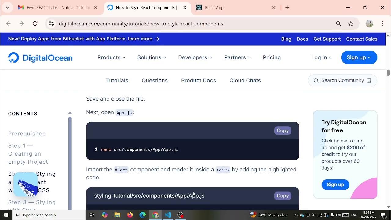
Task: Go to the Tutorials section
Action: click(x=117, y=80)
